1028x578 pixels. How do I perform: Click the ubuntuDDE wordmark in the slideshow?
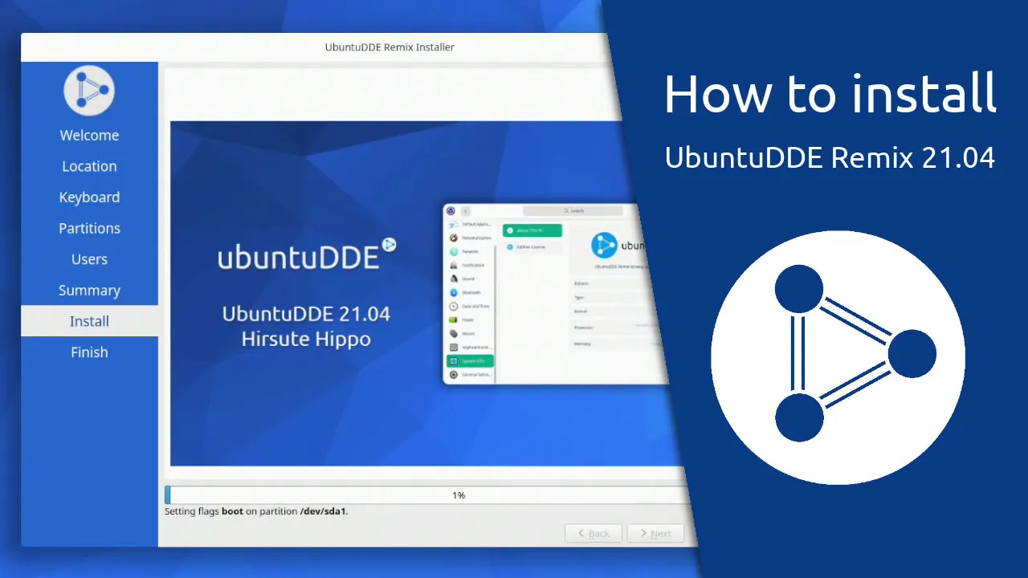pos(308,254)
